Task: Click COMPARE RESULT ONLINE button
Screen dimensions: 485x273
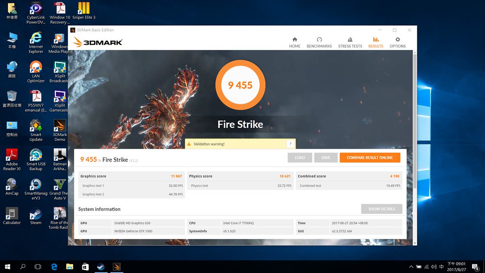Action: (370, 157)
